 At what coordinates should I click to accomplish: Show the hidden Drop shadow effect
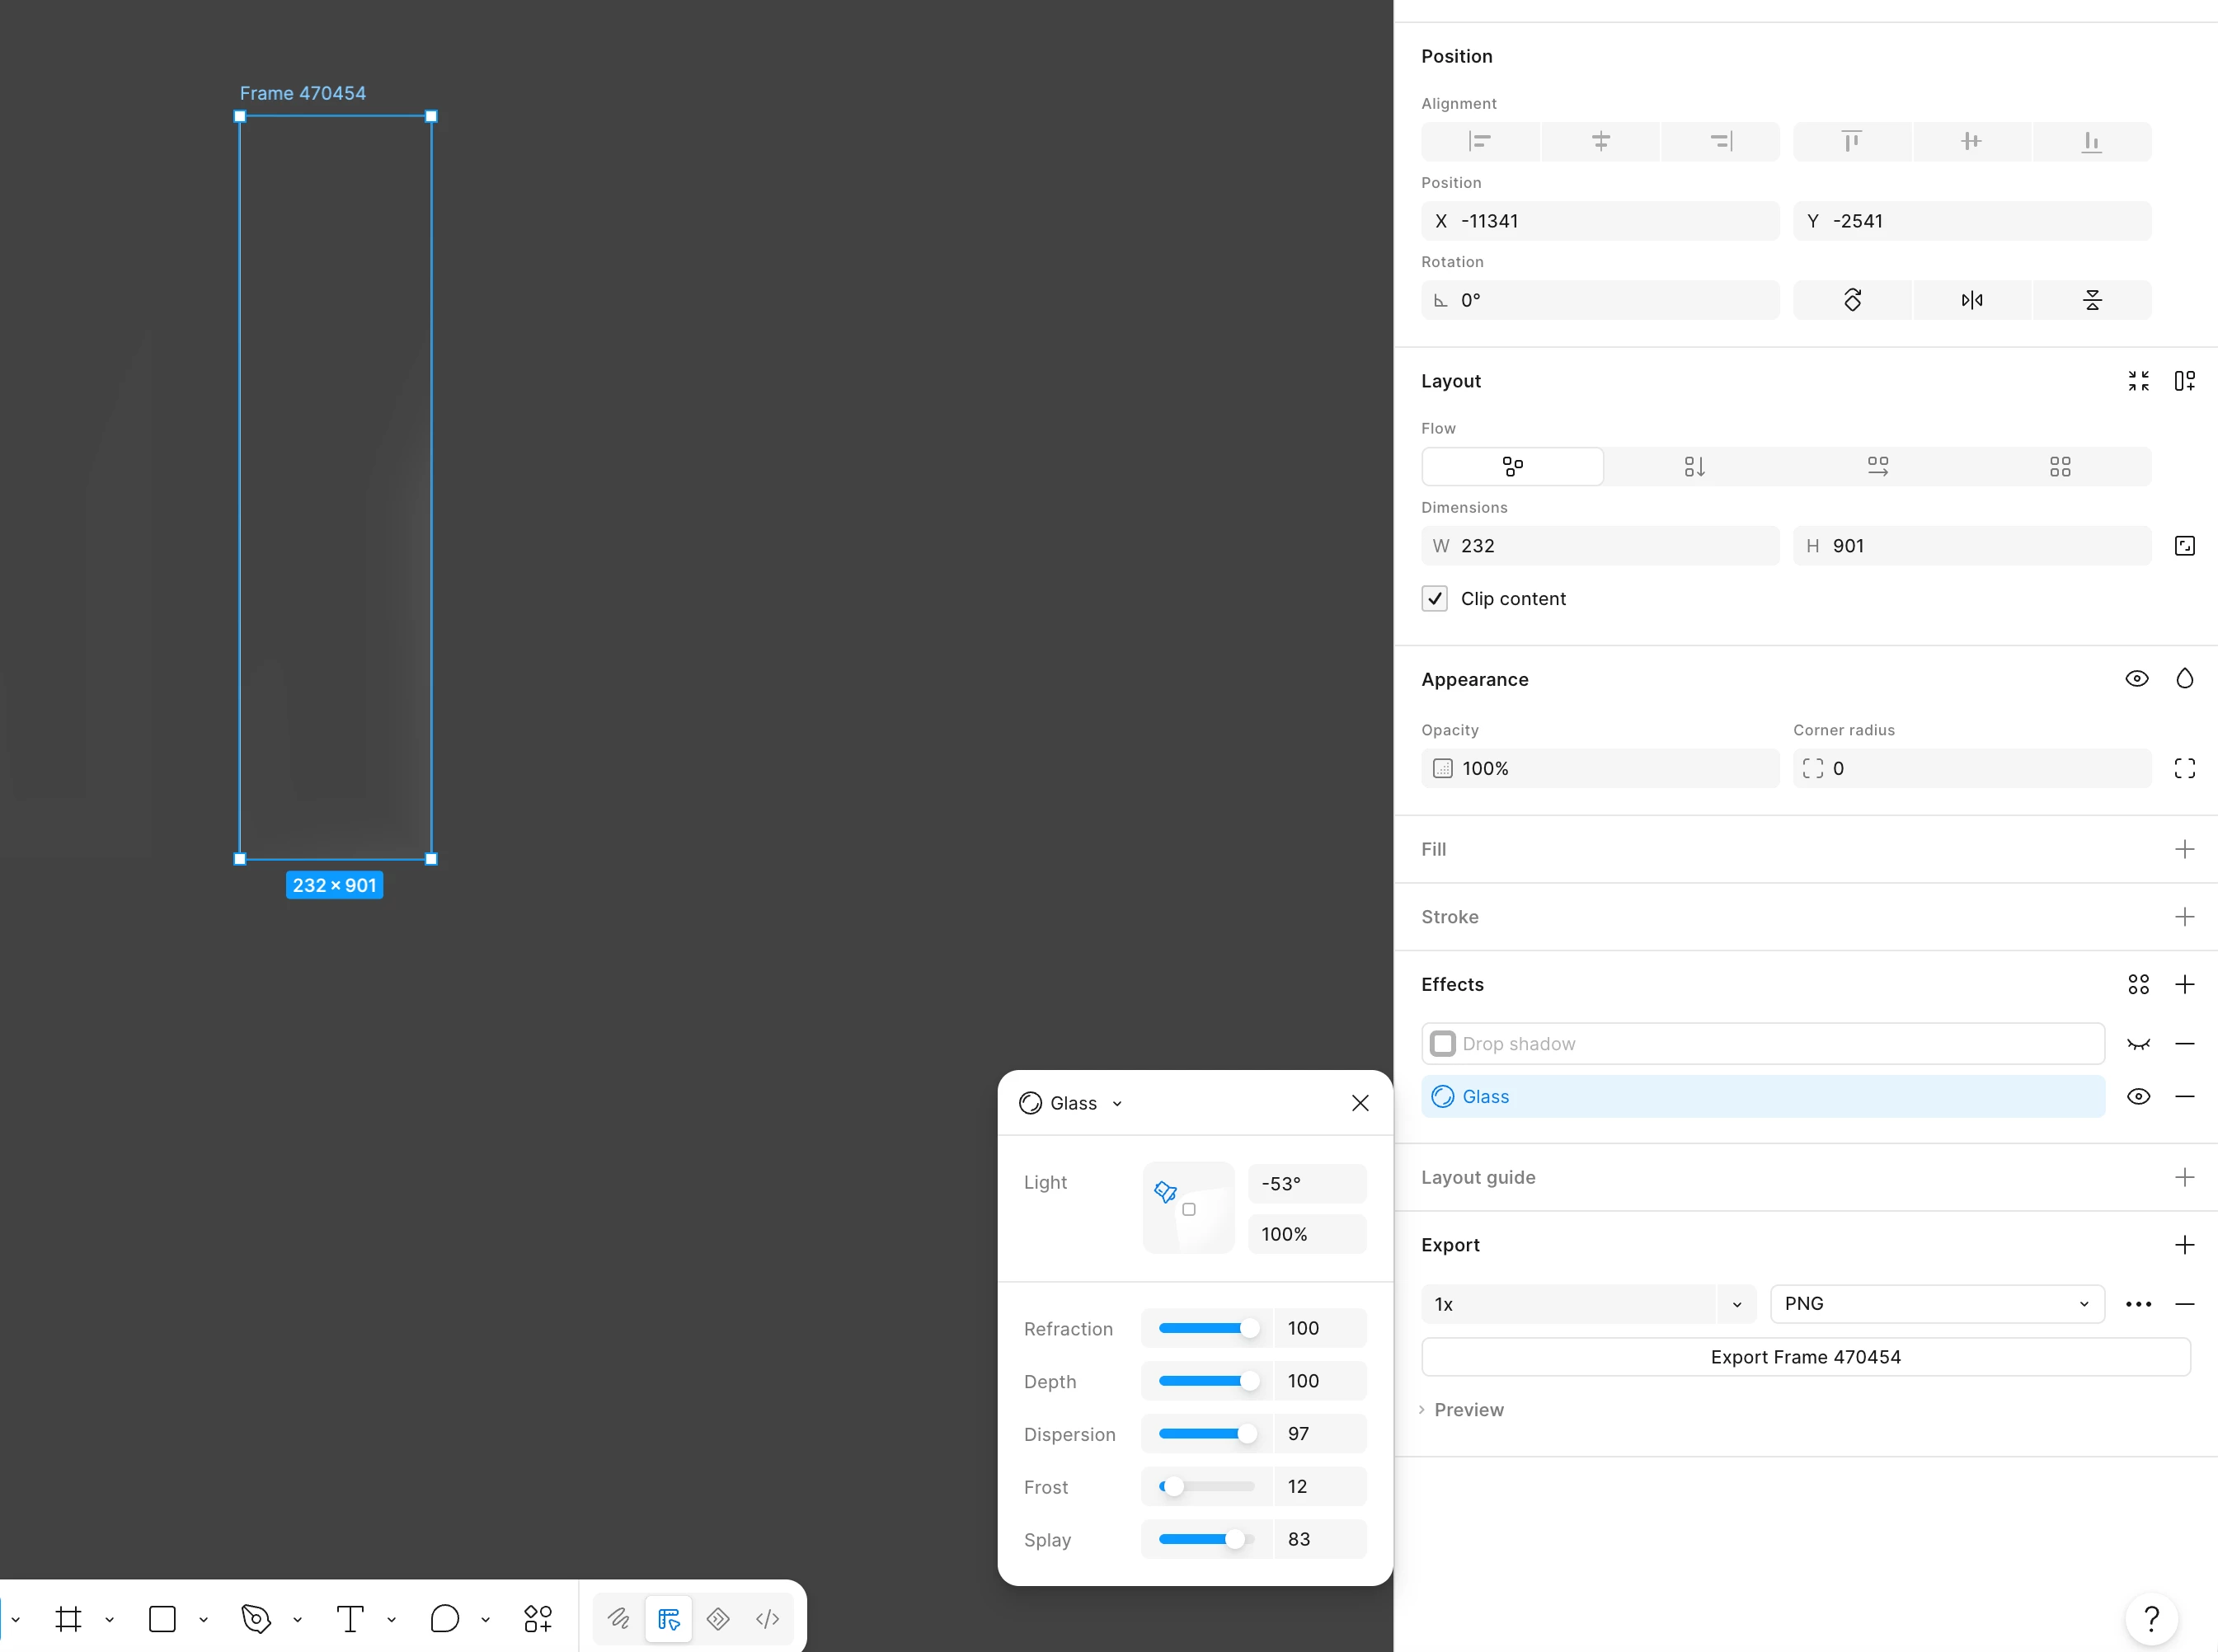pos(2138,1044)
